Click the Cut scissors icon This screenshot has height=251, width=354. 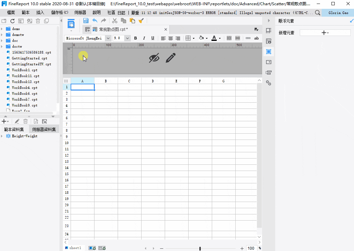click(115, 21)
